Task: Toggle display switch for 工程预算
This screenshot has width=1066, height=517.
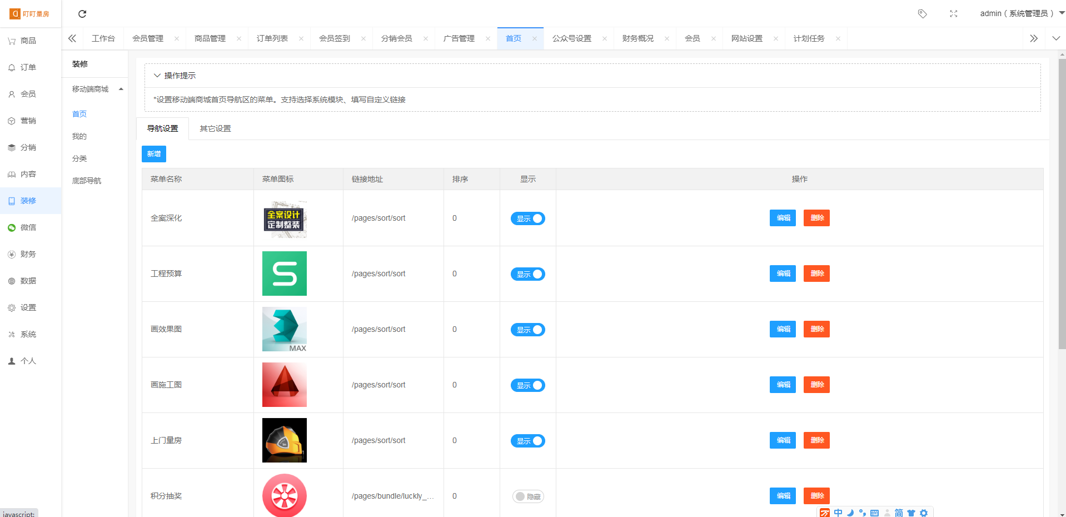Action: point(528,274)
